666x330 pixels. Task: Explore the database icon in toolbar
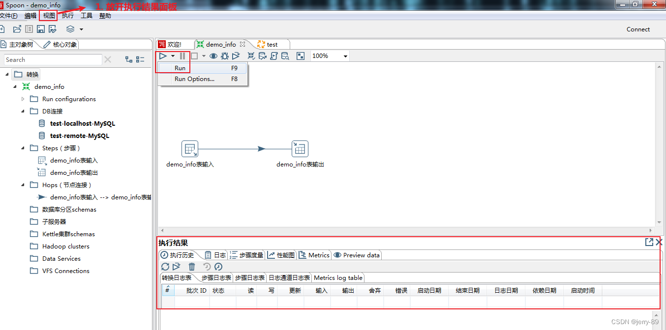pos(285,56)
